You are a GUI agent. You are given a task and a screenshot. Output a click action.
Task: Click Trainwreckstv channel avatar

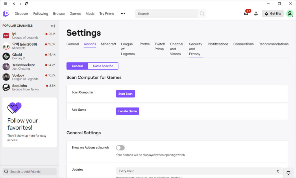(6, 67)
